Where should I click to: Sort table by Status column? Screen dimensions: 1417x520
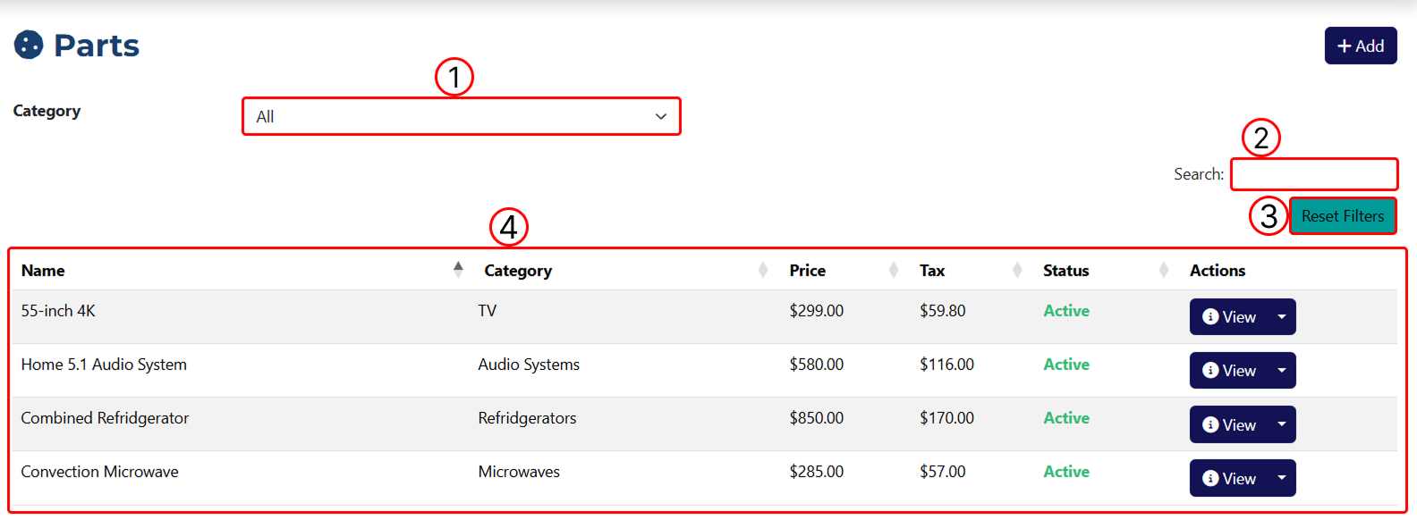[1065, 271]
